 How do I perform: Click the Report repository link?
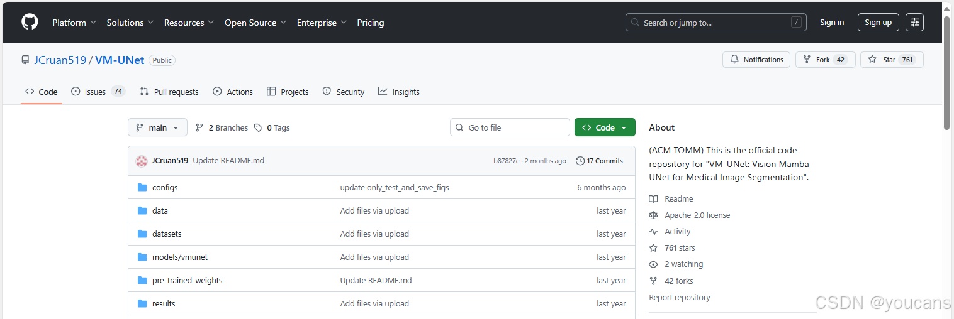point(680,297)
